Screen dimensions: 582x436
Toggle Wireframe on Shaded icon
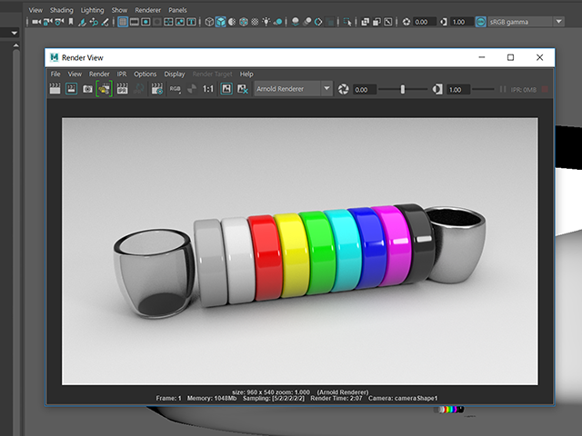point(244,22)
